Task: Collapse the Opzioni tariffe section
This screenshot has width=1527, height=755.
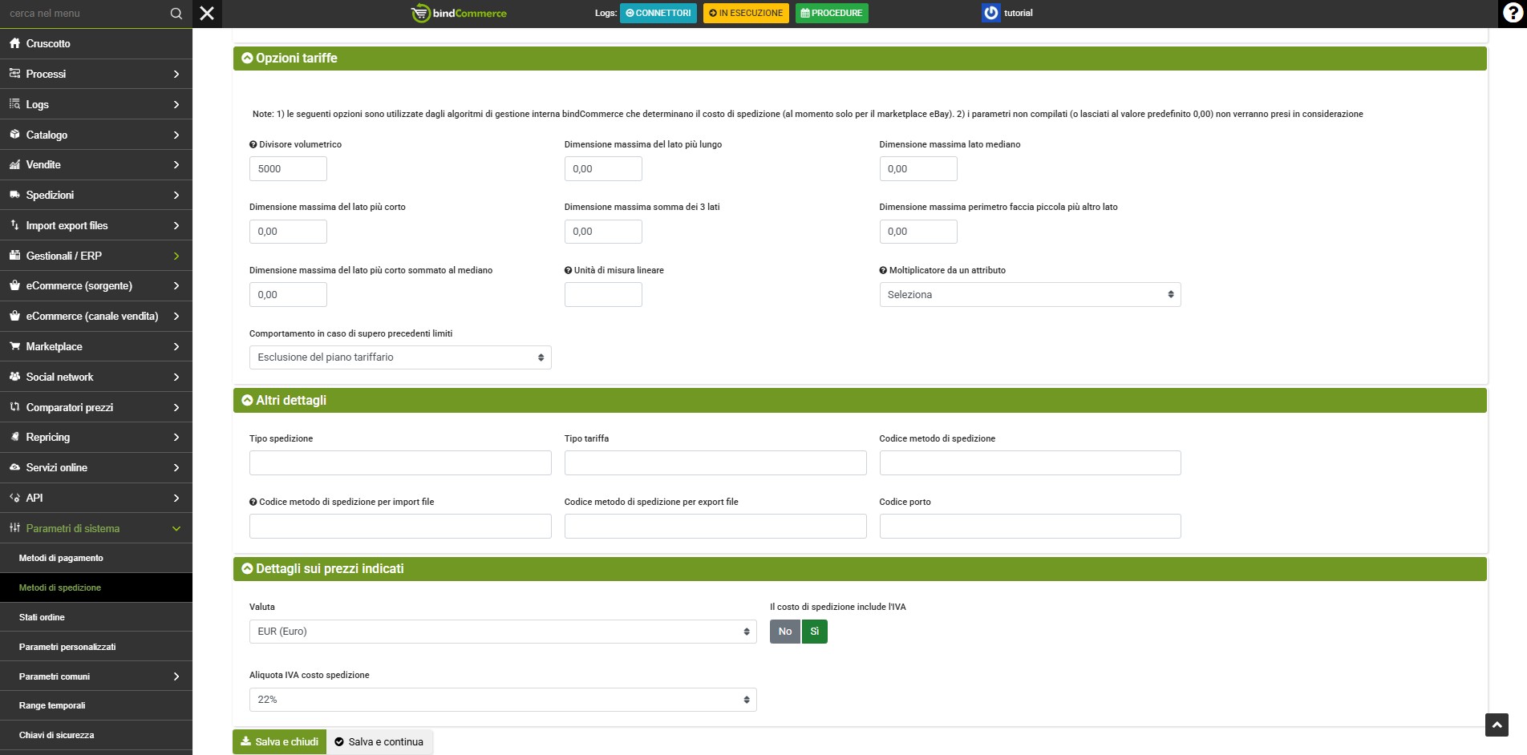Action: click(247, 59)
